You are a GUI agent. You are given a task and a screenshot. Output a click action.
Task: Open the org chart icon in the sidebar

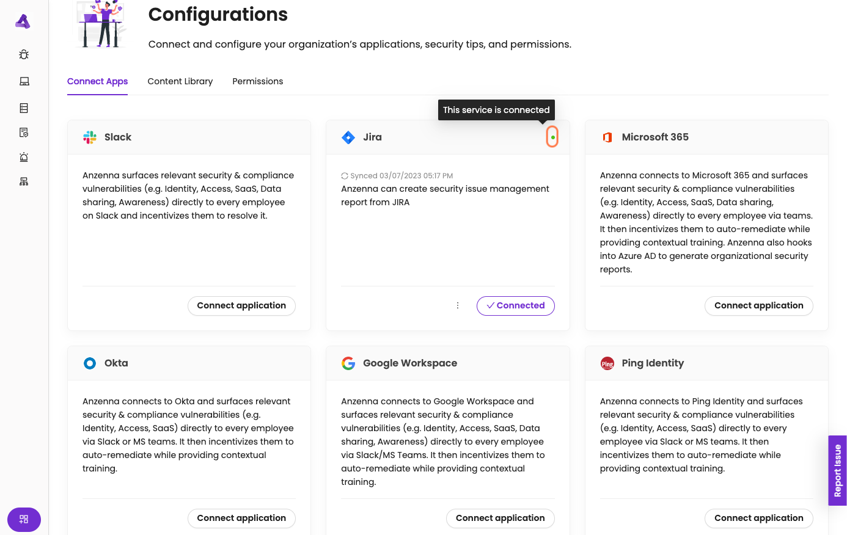pyautogui.click(x=24, y=181)
